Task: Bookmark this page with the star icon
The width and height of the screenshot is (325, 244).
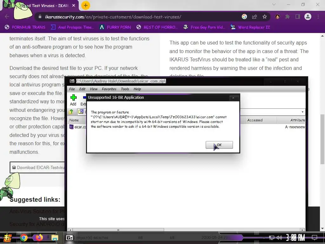Action: coord(265,17)
